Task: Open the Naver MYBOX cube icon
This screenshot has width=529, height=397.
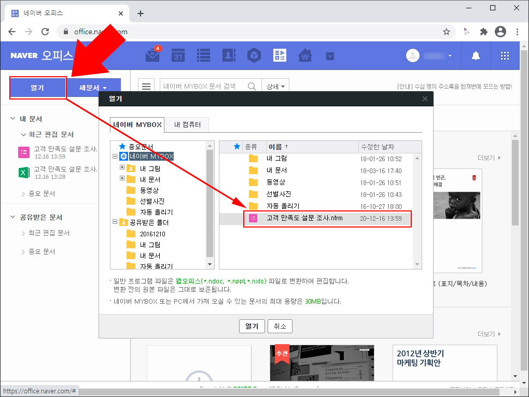Action: click(x=254, y=55)
